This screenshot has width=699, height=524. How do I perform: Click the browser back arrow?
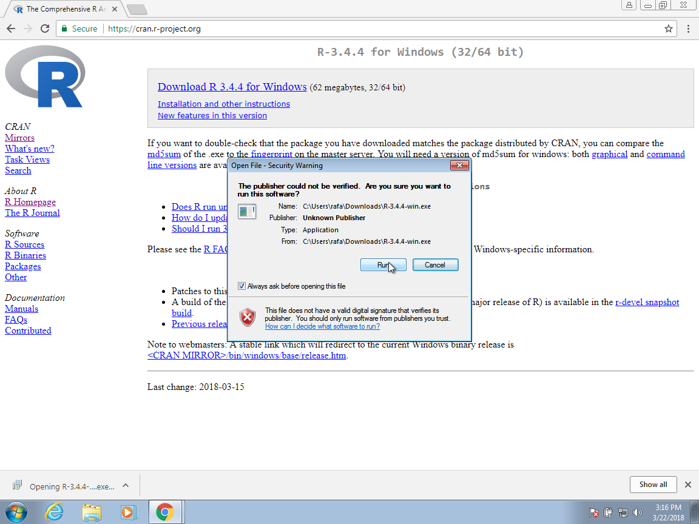click(x=11, y=29)
